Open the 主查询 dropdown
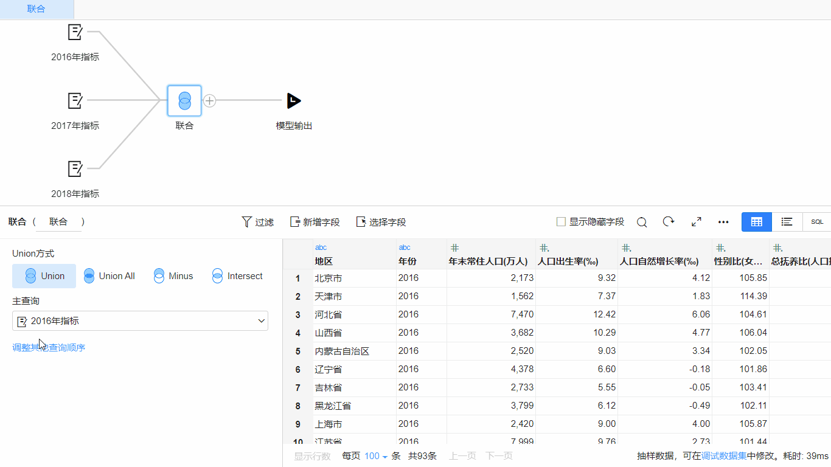Viewport: 831px width, 467px height. [140, 321]
